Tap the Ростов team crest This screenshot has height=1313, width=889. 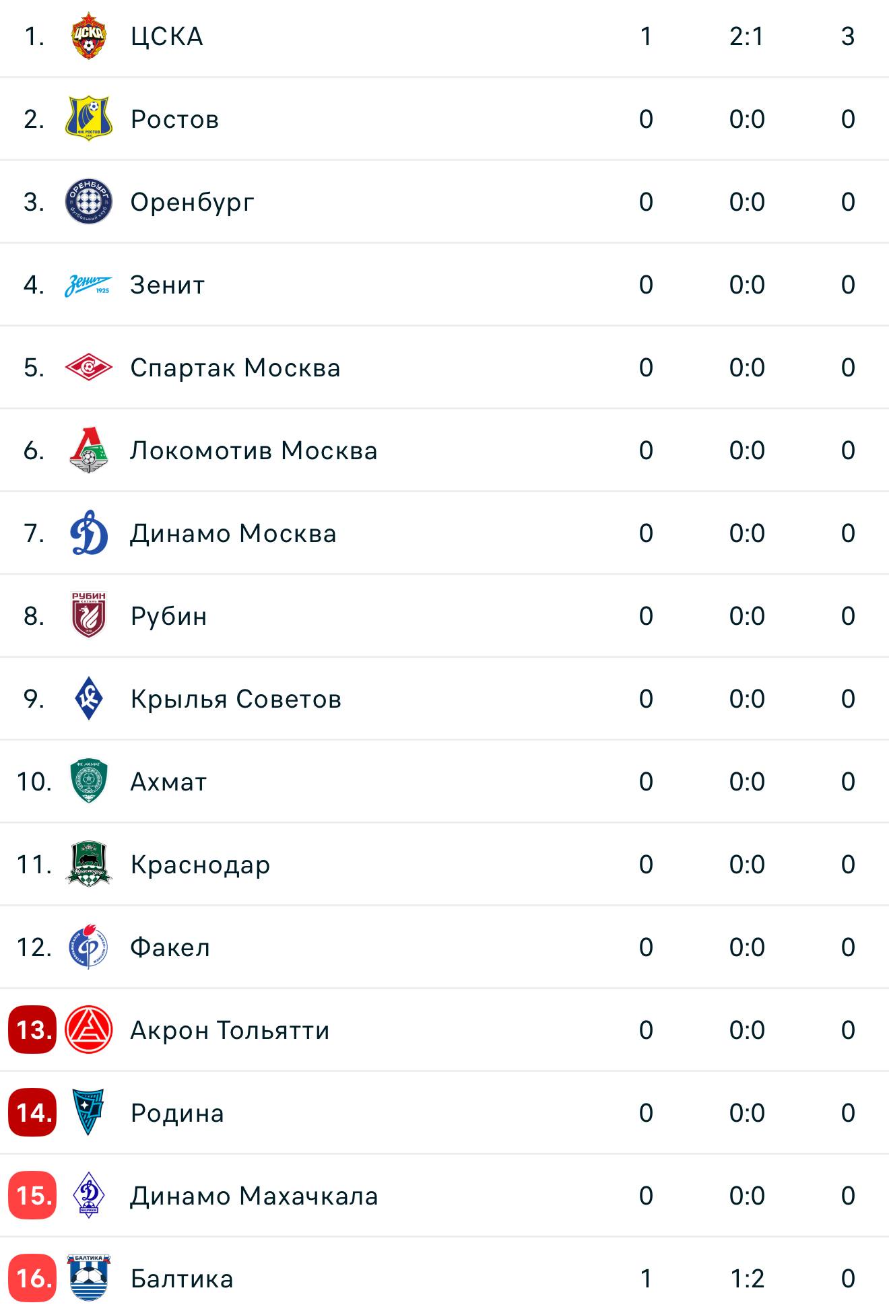88,119
